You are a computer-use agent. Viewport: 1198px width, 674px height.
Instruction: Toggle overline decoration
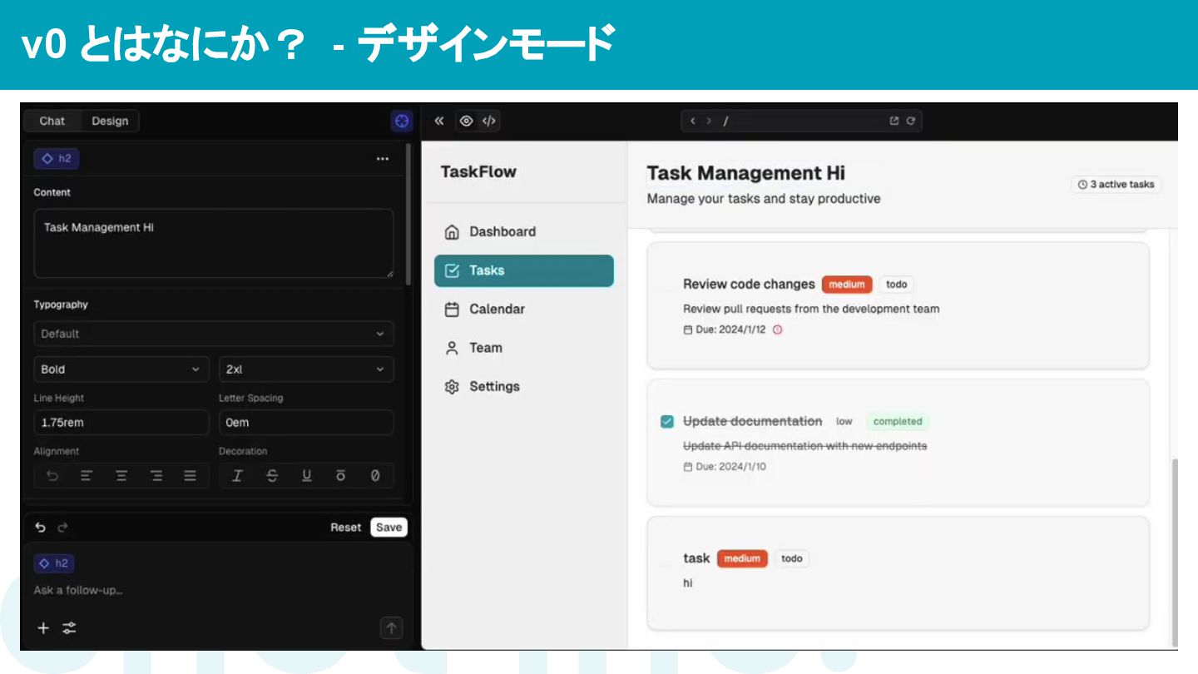[x=341, y=476]
